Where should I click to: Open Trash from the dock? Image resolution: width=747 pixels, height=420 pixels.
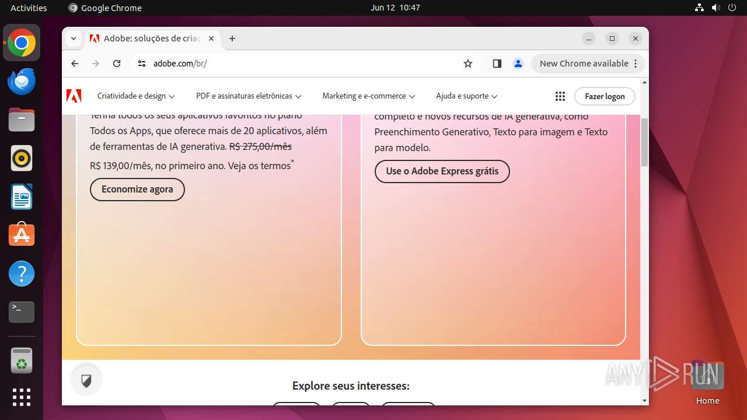(22, 360)
